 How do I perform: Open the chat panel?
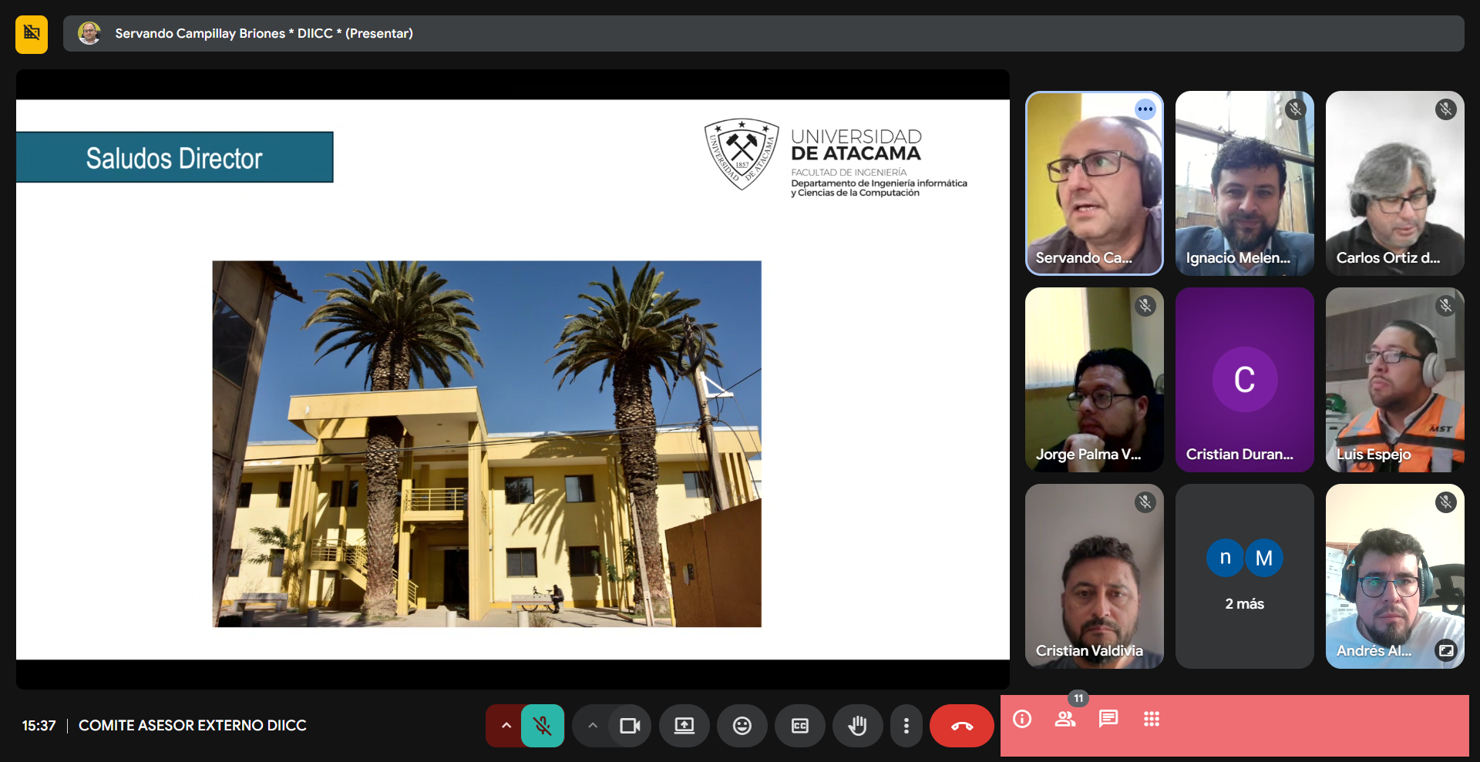pyautogui.click(x=1108, y=719)
